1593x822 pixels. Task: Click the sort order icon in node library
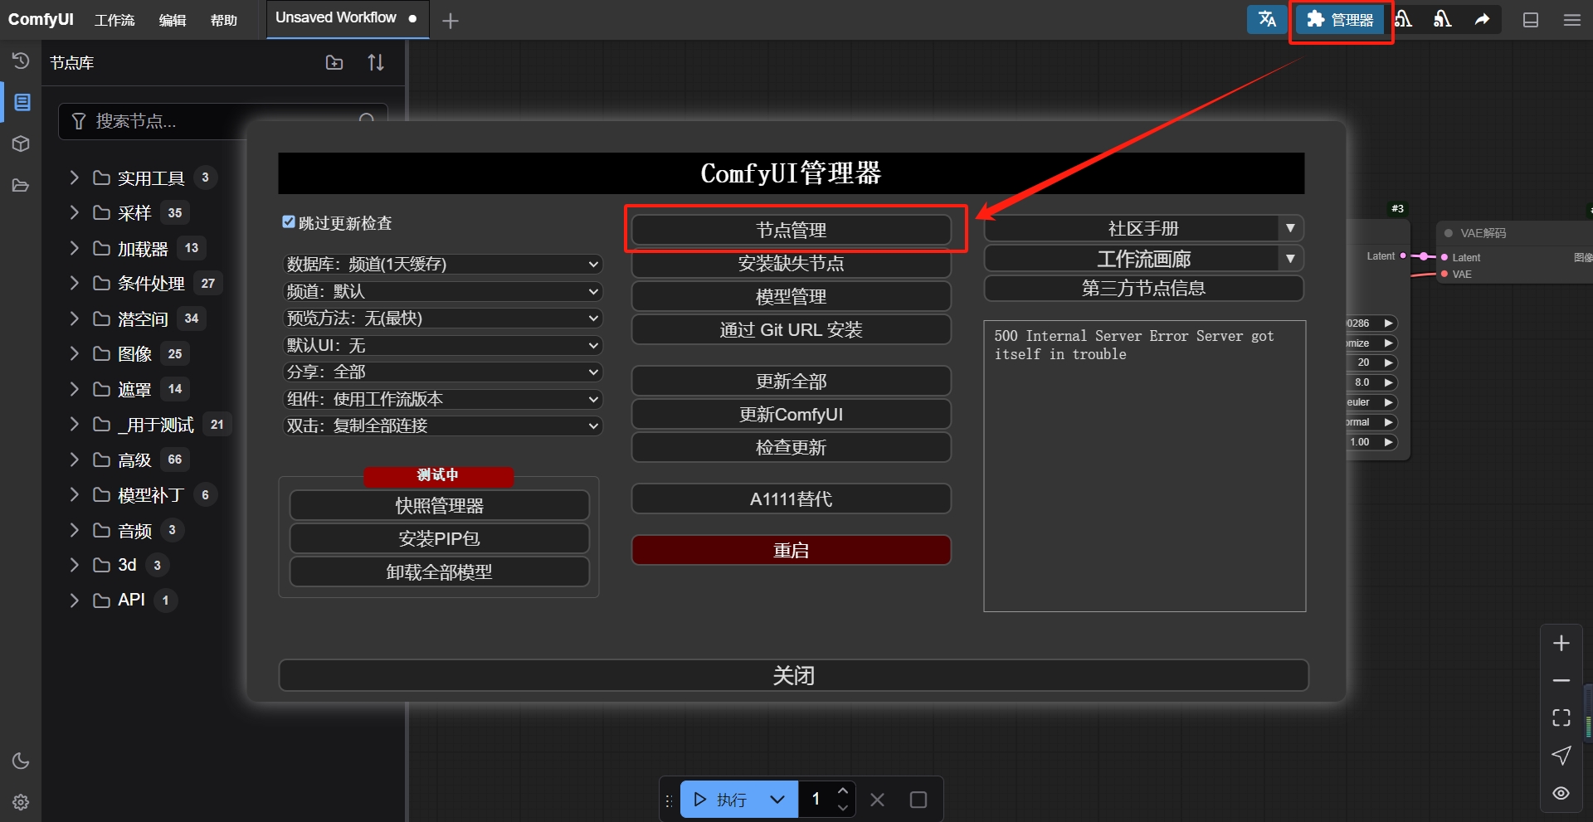pyautogui.click(x=376, y=62)
